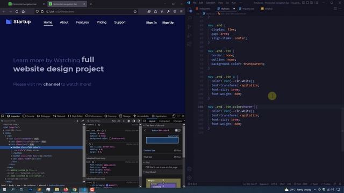344x193 pixels.
Task: Collapse the Box Model section
Action: click(x=144, y=172)
